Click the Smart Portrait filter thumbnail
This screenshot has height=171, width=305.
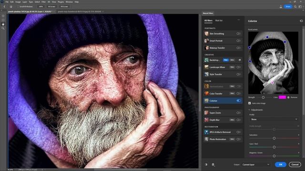(x=206, y=41)
